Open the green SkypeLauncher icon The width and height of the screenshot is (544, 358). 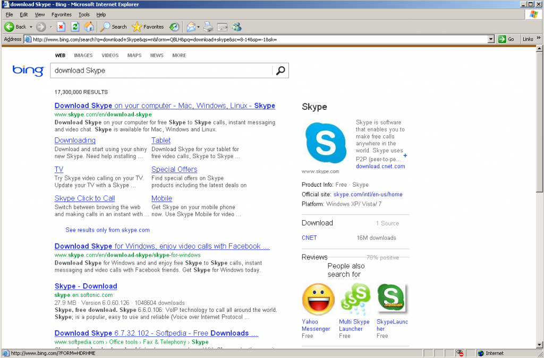[392, 299]
